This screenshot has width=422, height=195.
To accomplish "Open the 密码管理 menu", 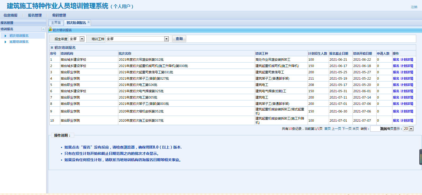I will (59, 15).
